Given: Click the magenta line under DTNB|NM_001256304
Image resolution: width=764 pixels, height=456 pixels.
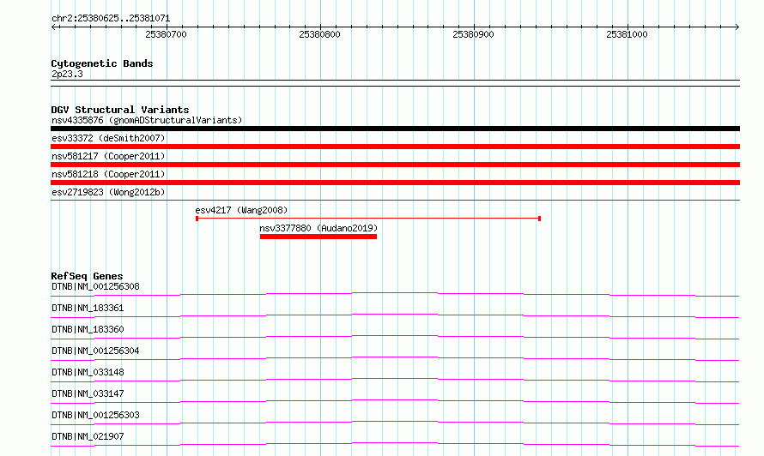Looking at the screenshot, I should [395, 357].
